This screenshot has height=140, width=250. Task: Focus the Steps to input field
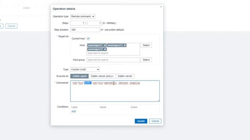point(95,23)
